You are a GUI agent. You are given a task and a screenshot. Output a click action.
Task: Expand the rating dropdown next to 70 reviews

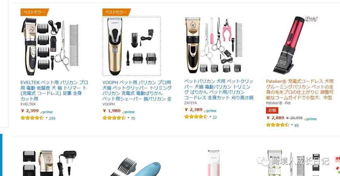[128, 118]
